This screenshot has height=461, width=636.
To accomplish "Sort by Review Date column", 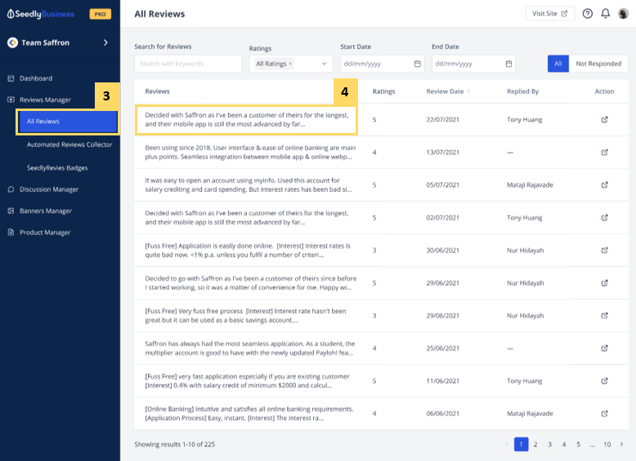I will click(x=468, y=91).
